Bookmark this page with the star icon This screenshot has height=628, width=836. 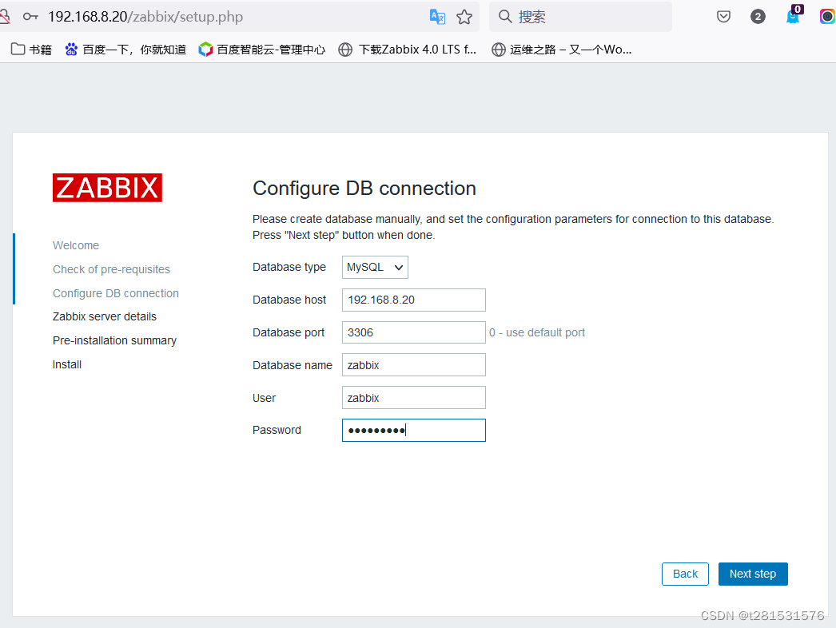tap(464, 17)
